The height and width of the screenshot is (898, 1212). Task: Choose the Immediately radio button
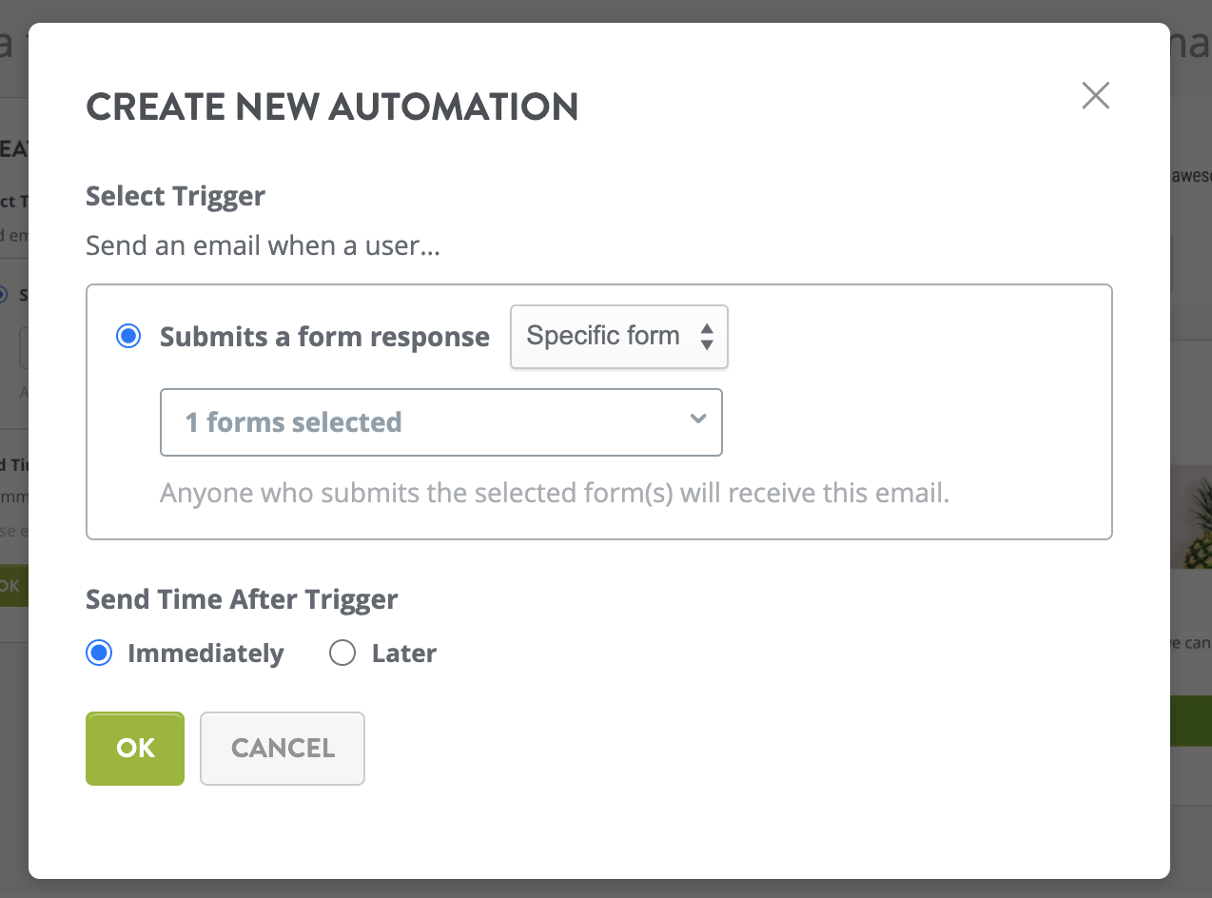click(x=99, y=654)
